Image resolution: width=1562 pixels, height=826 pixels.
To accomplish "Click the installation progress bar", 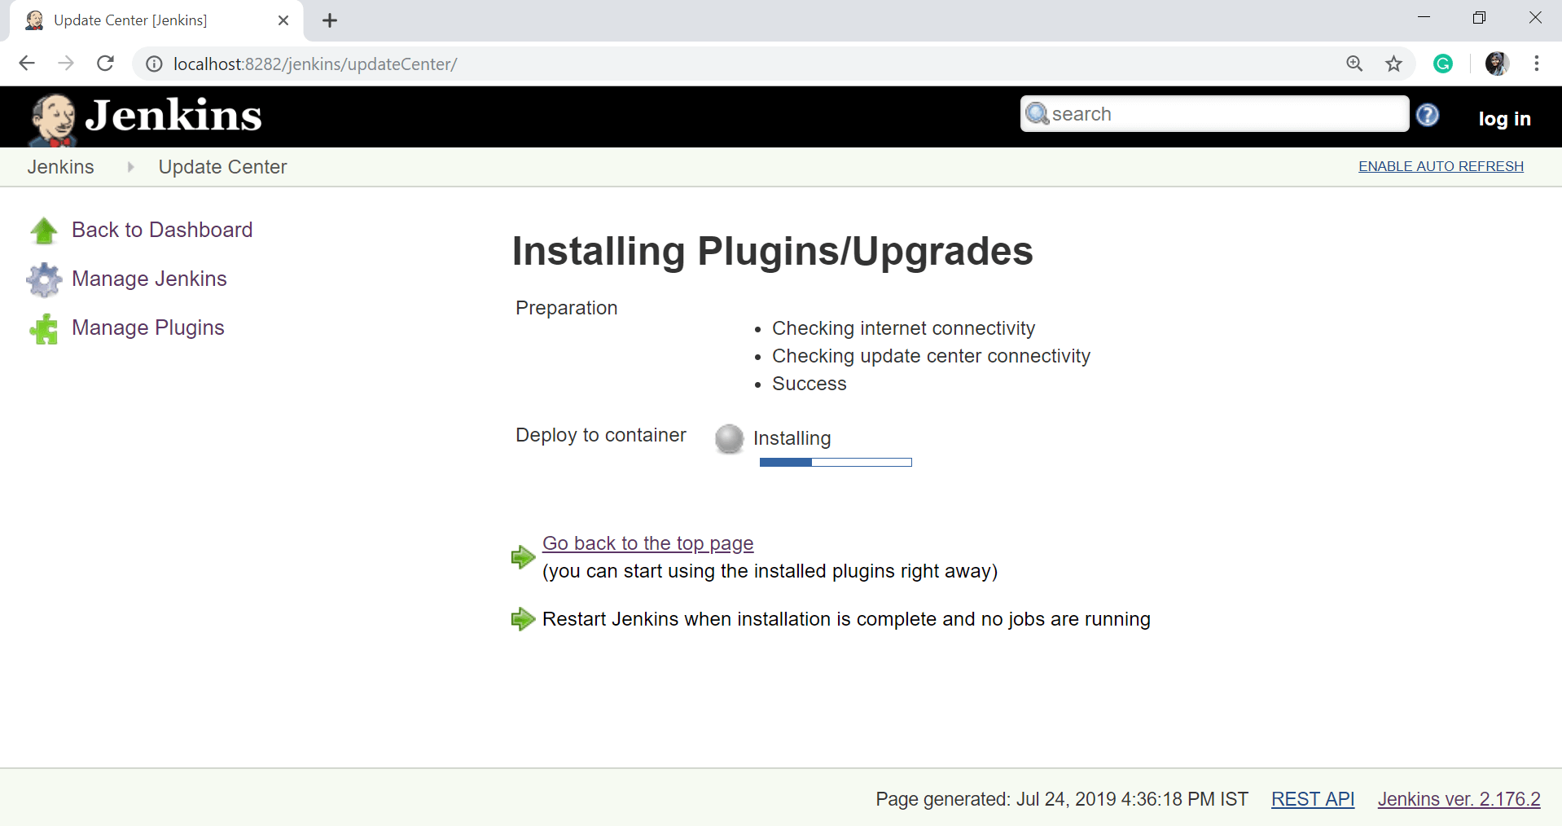I will pos(836,462).
